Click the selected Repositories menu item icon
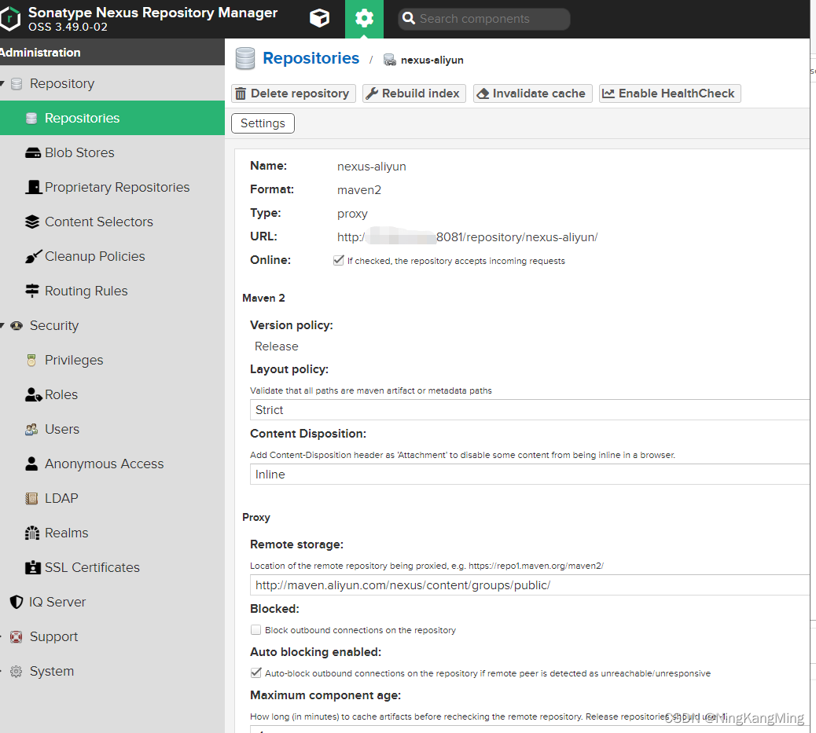This screenshot has height=733, width=816. pyautogui.click(x=31, y=119)
